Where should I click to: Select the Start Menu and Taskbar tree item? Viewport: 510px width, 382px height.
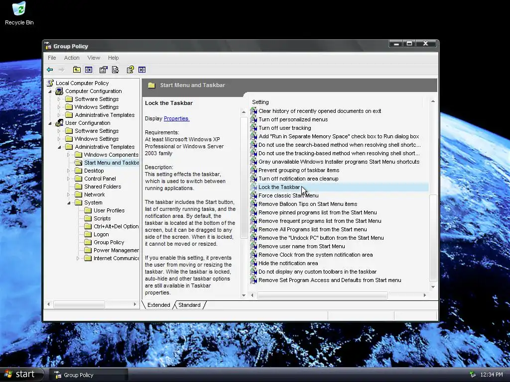(x=111, y=163)
